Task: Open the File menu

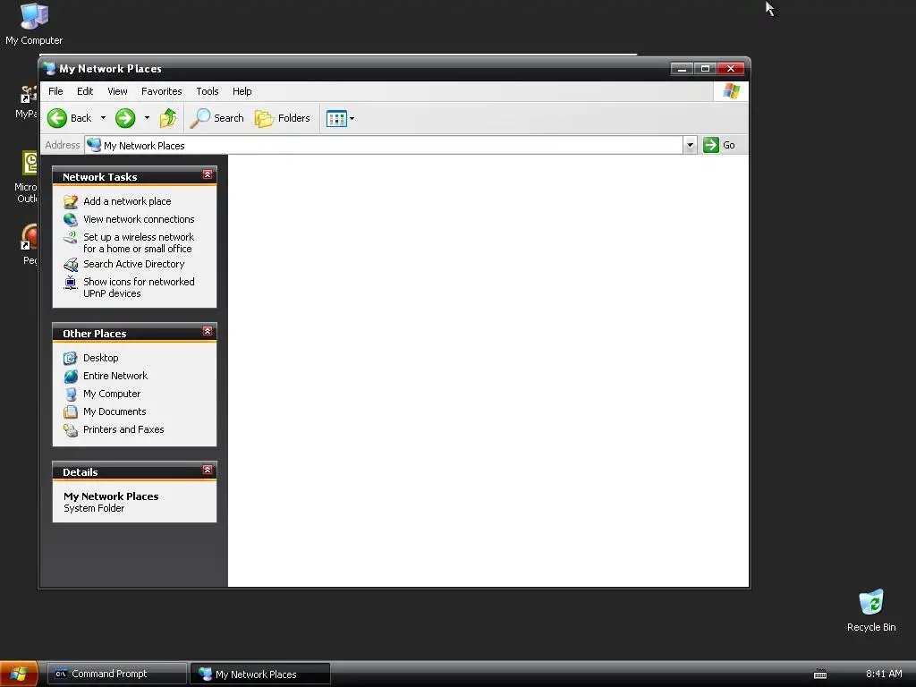Action: click(x=55, y=91)
